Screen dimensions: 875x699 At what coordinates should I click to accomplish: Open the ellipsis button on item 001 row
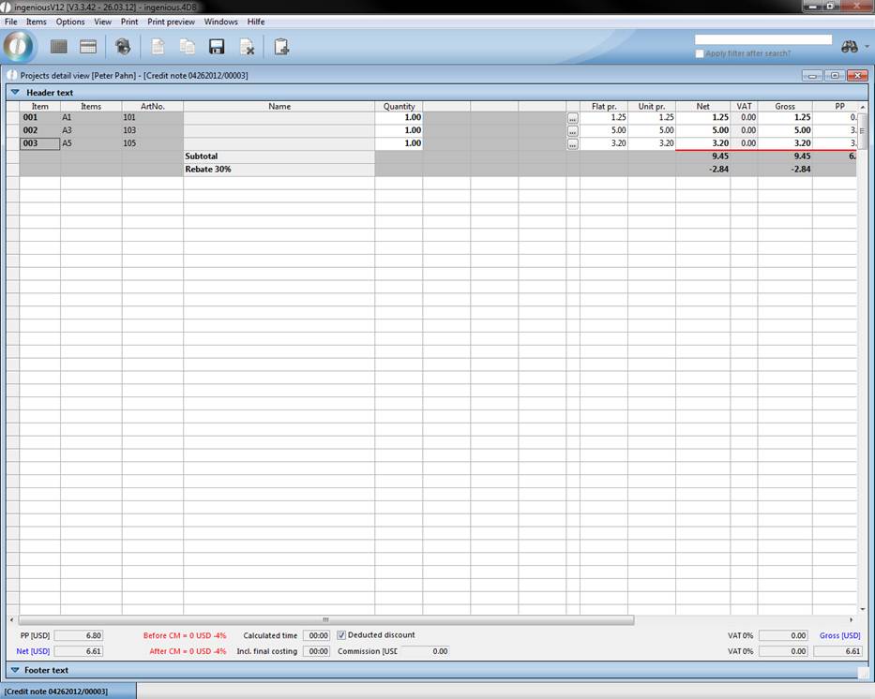pos(572,119)
